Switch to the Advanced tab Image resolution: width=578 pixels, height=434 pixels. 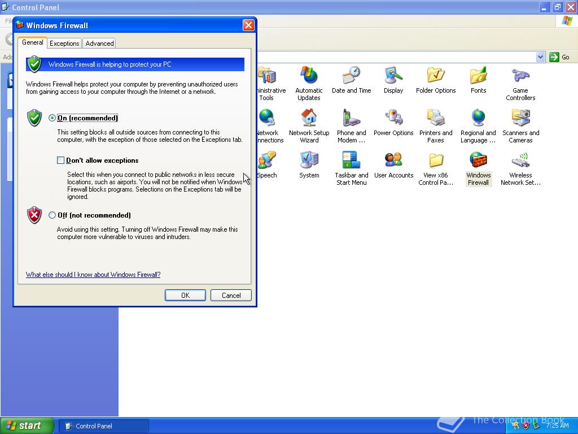[x=99, y=43]
